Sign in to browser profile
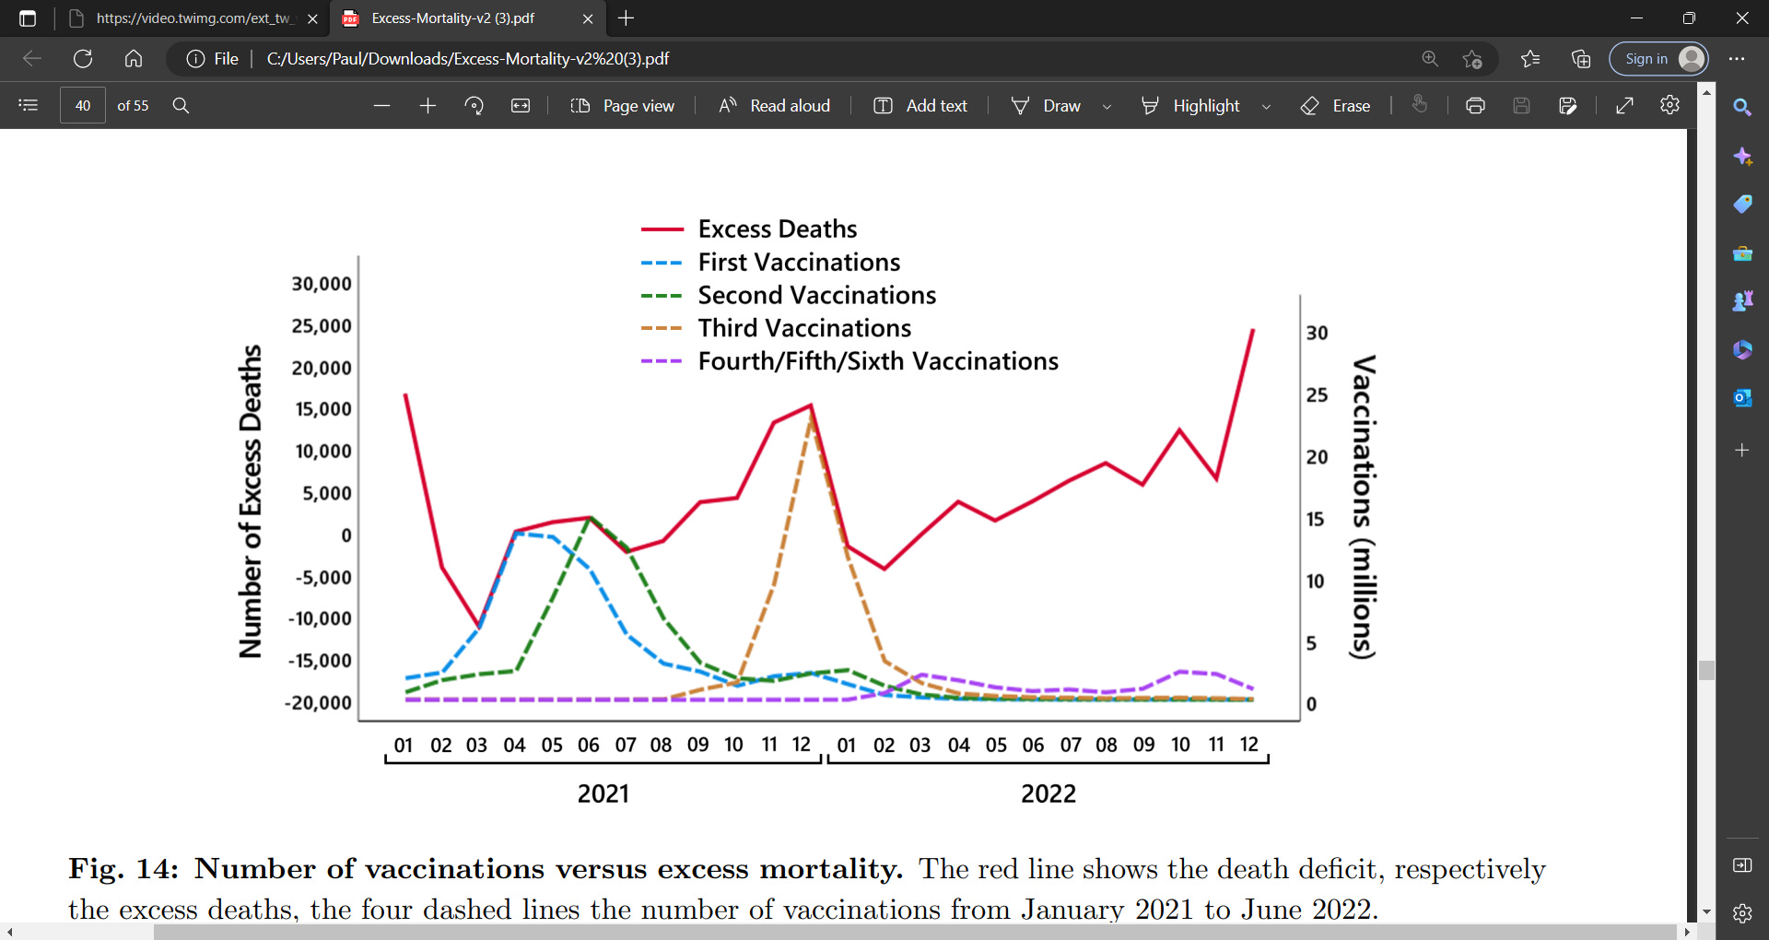Screen dimensions: 1769x940 1658,59
